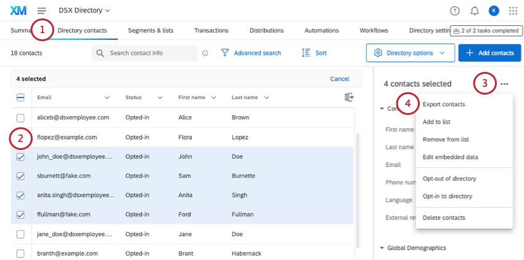Image resolution: width=524 pixels, height=260 pixels.
Task: Check the box for aliceb@dsxemployee.com
Action: click(20, 117)
